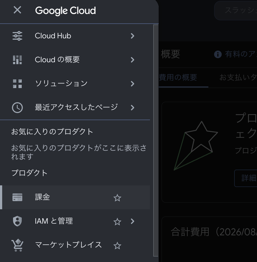
Task: Expand the IAM と管理 submenu chevron
Action: [x=133, y=221]
